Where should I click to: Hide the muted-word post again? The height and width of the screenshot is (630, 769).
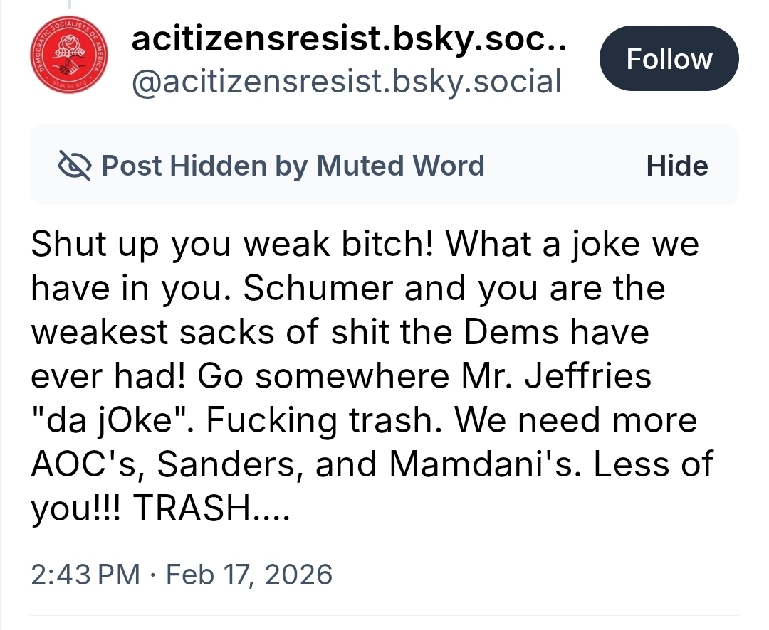pyautogui.click(x=676, y=166)
